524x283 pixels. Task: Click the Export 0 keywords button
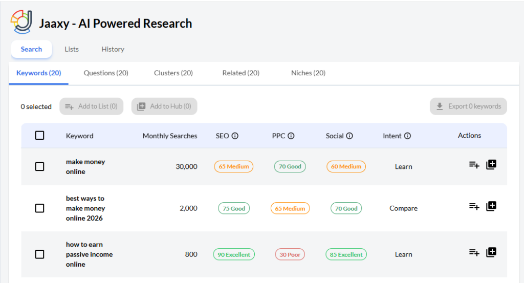coord(468,106)
